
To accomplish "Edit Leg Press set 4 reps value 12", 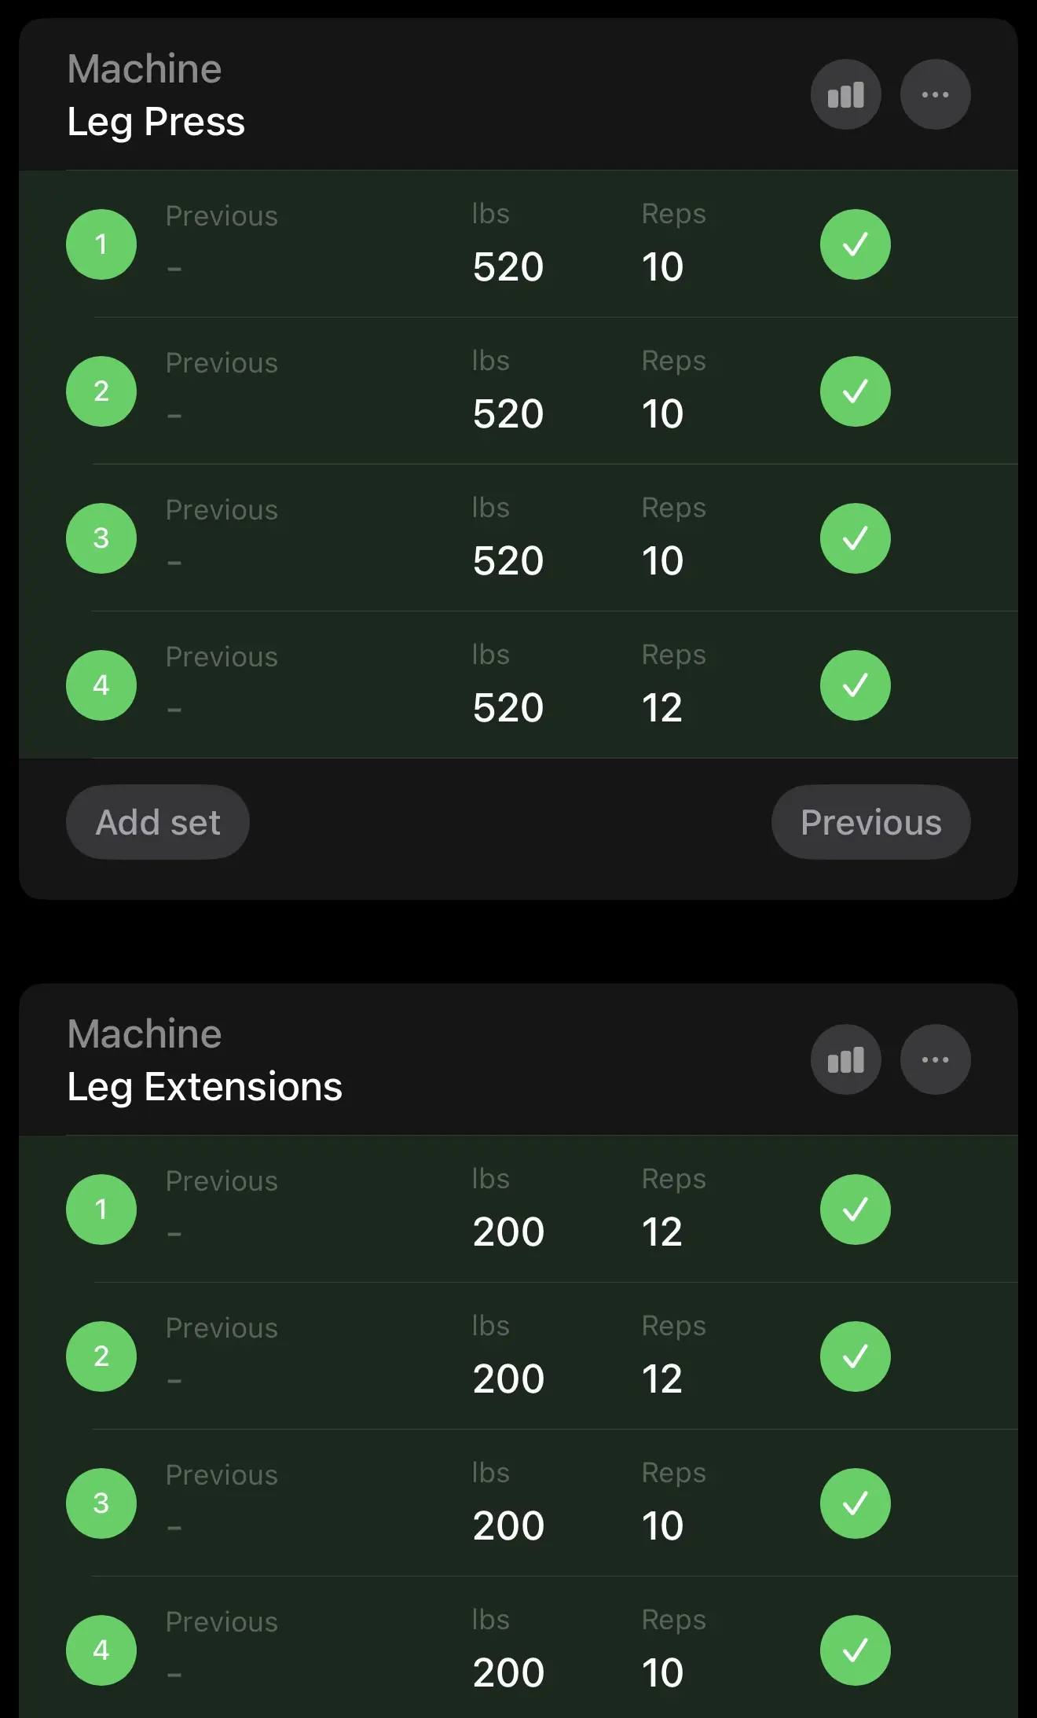I will (662, 708).
